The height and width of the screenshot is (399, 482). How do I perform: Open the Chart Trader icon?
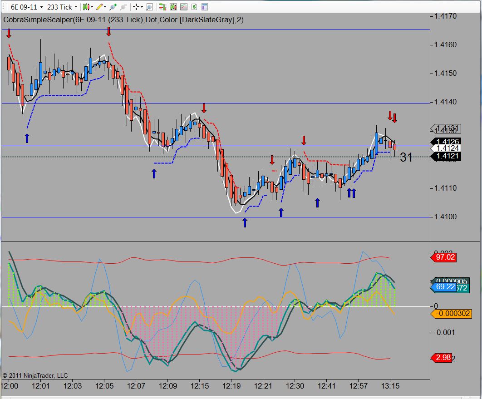click(x=162, y=7)
